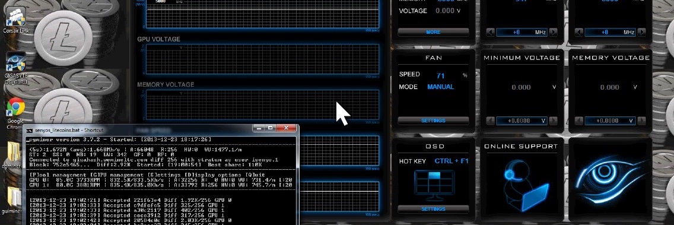This screenshot has height=225, width=674.
Task: Click the Connected to gigahash.wemineltc.com line
Action: click(x=154, y=160)
